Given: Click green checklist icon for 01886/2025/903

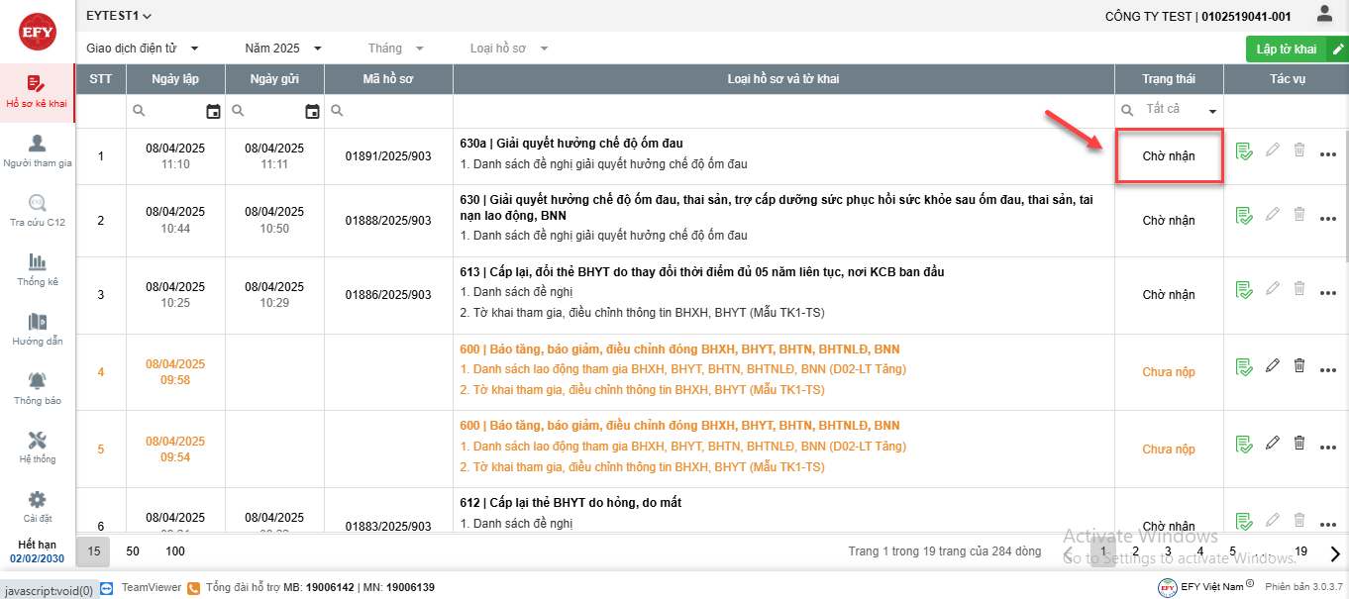Looking at the screenshot, I should tap(1244, 290).
